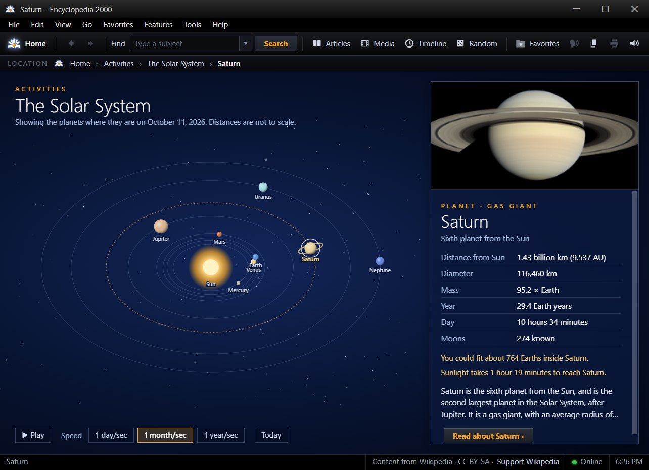
Task: Set speed to 1 month/sec
Action: click(165, 435)
